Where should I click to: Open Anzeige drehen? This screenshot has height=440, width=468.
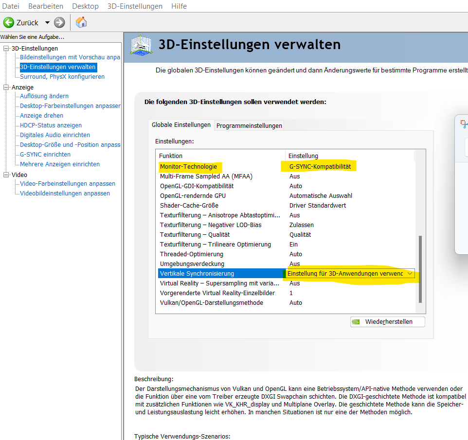[x=41, y=115]
